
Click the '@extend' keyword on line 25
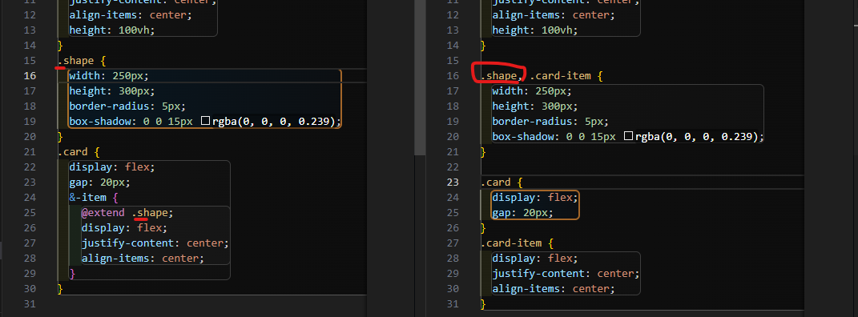103,213
